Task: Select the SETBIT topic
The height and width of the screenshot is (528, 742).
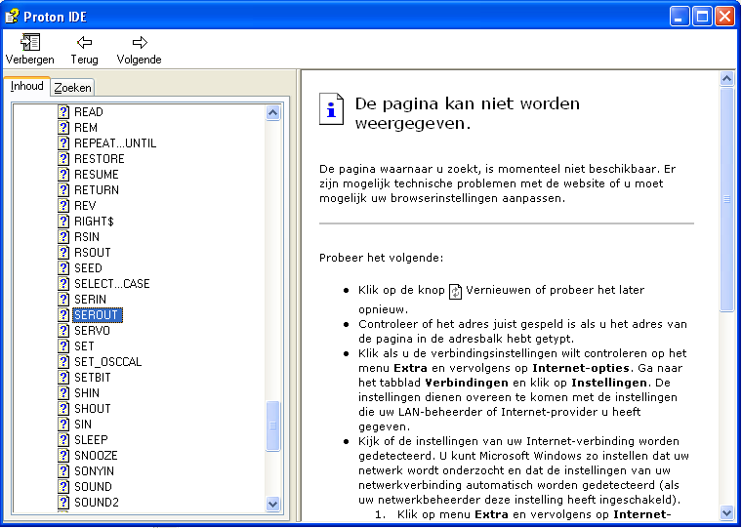Action: tap(93, 378)
